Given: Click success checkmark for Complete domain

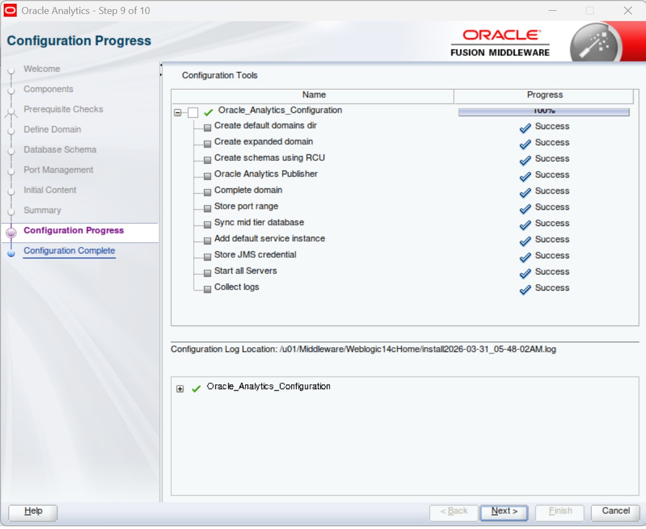Looking at the screenshot, I should click(x=525, y=193).
